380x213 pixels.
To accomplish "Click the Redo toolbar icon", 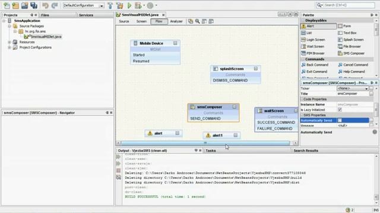I will (x=55, y=5).
